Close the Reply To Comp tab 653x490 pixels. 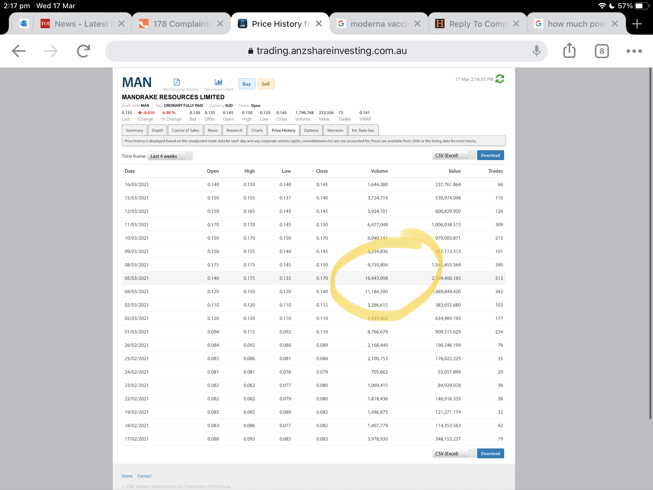(516, 24)
